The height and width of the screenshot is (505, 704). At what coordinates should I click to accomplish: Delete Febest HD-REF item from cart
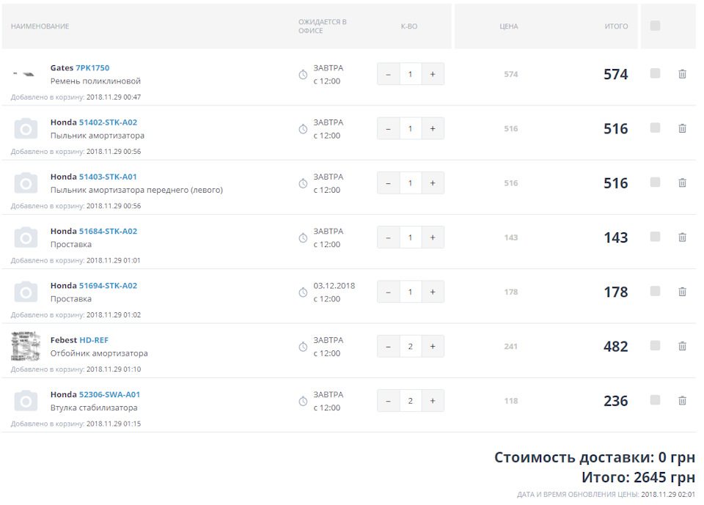click(x=682, y=346)
